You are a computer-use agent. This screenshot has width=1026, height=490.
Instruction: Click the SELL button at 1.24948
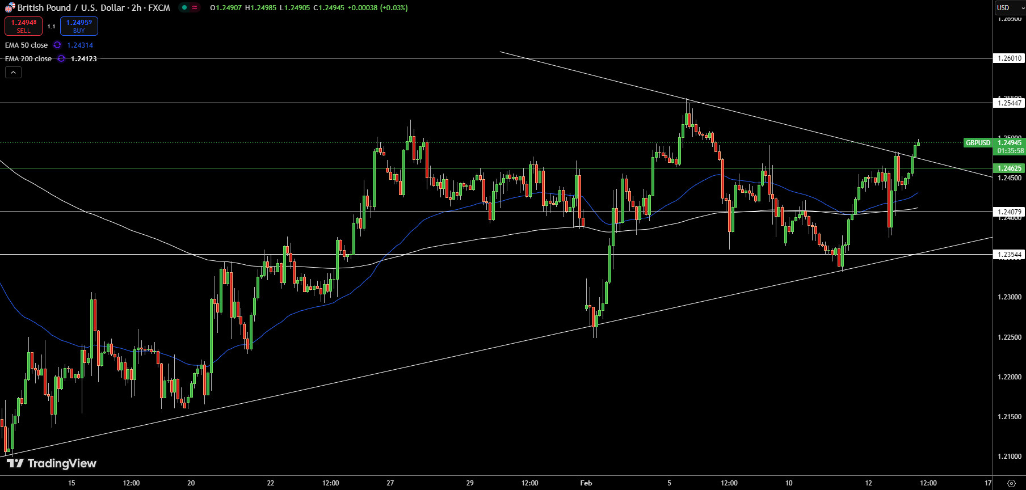pyautogui.click(x=23, y=26)
